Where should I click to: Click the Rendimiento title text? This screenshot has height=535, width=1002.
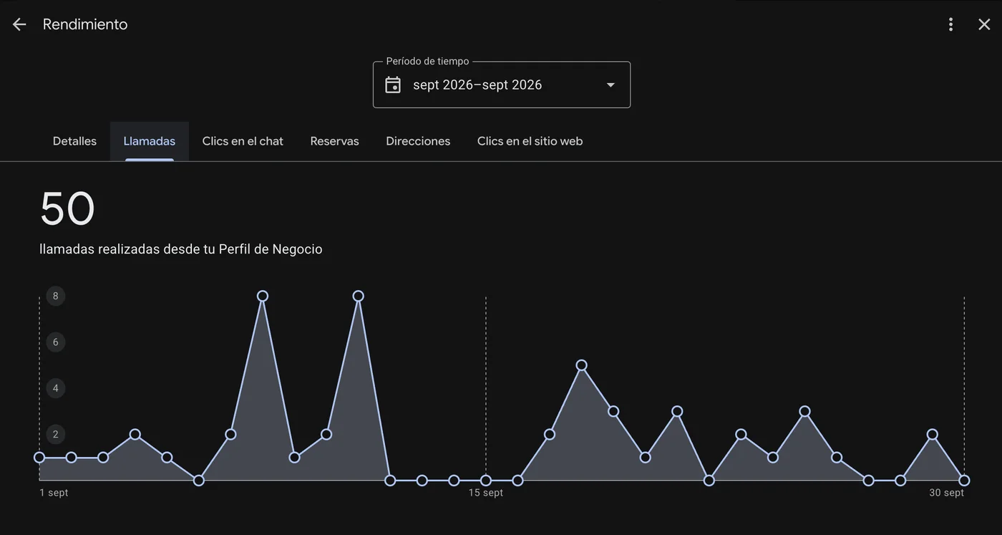tap(85, 24)
